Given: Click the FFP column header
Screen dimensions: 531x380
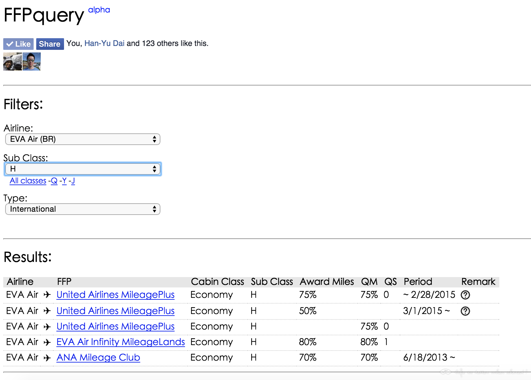Looking at the screenshot, I should [64, 282].
